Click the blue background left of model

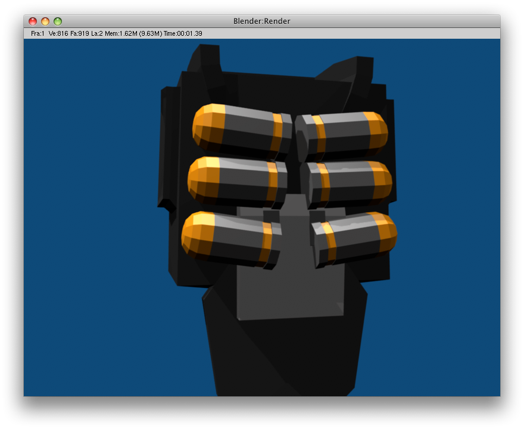tap(89, 238)
